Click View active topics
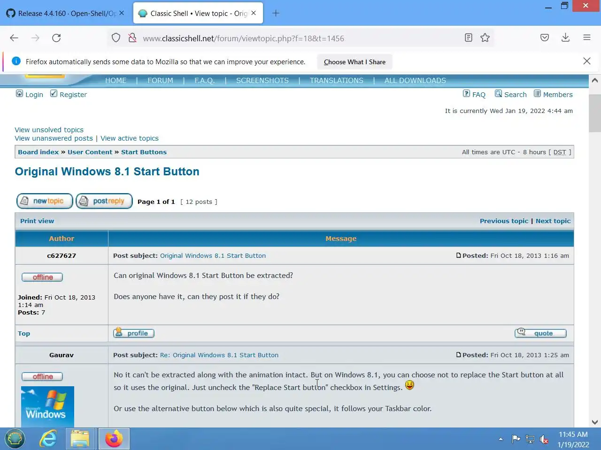Screen dimensions: 601x450 coord(130,138)
